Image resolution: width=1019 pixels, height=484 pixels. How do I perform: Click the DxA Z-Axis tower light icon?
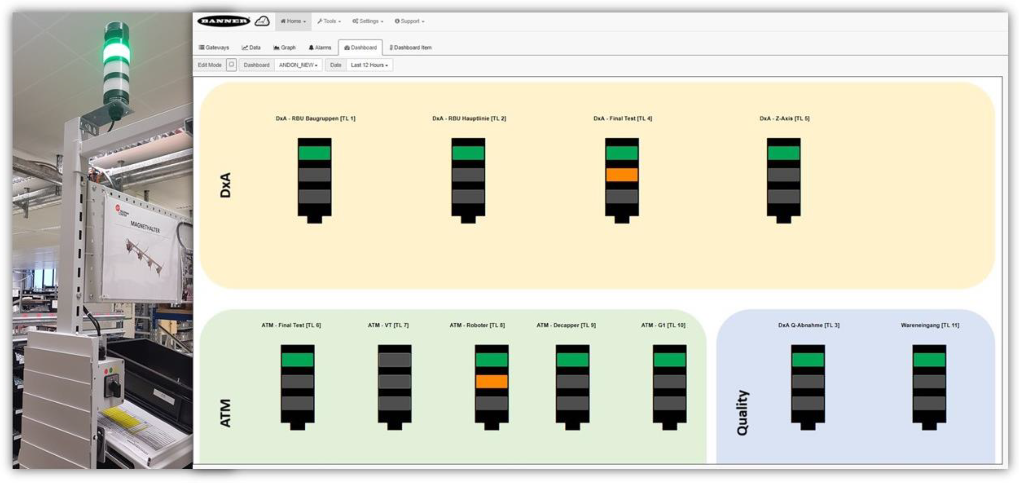point(783,180)
